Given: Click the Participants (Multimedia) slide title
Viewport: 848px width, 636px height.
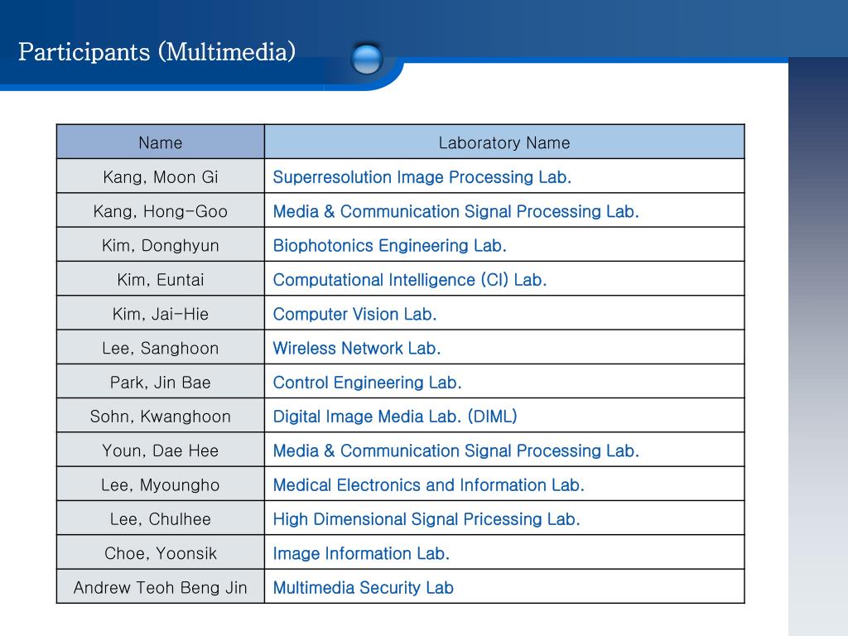Looking at the screenshot, I should pos(157,52).
